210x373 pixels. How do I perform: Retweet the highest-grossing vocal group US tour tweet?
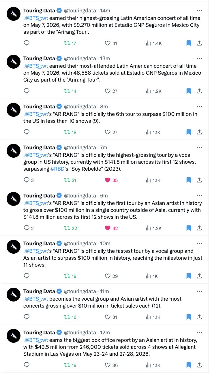(x=70, y=180)
